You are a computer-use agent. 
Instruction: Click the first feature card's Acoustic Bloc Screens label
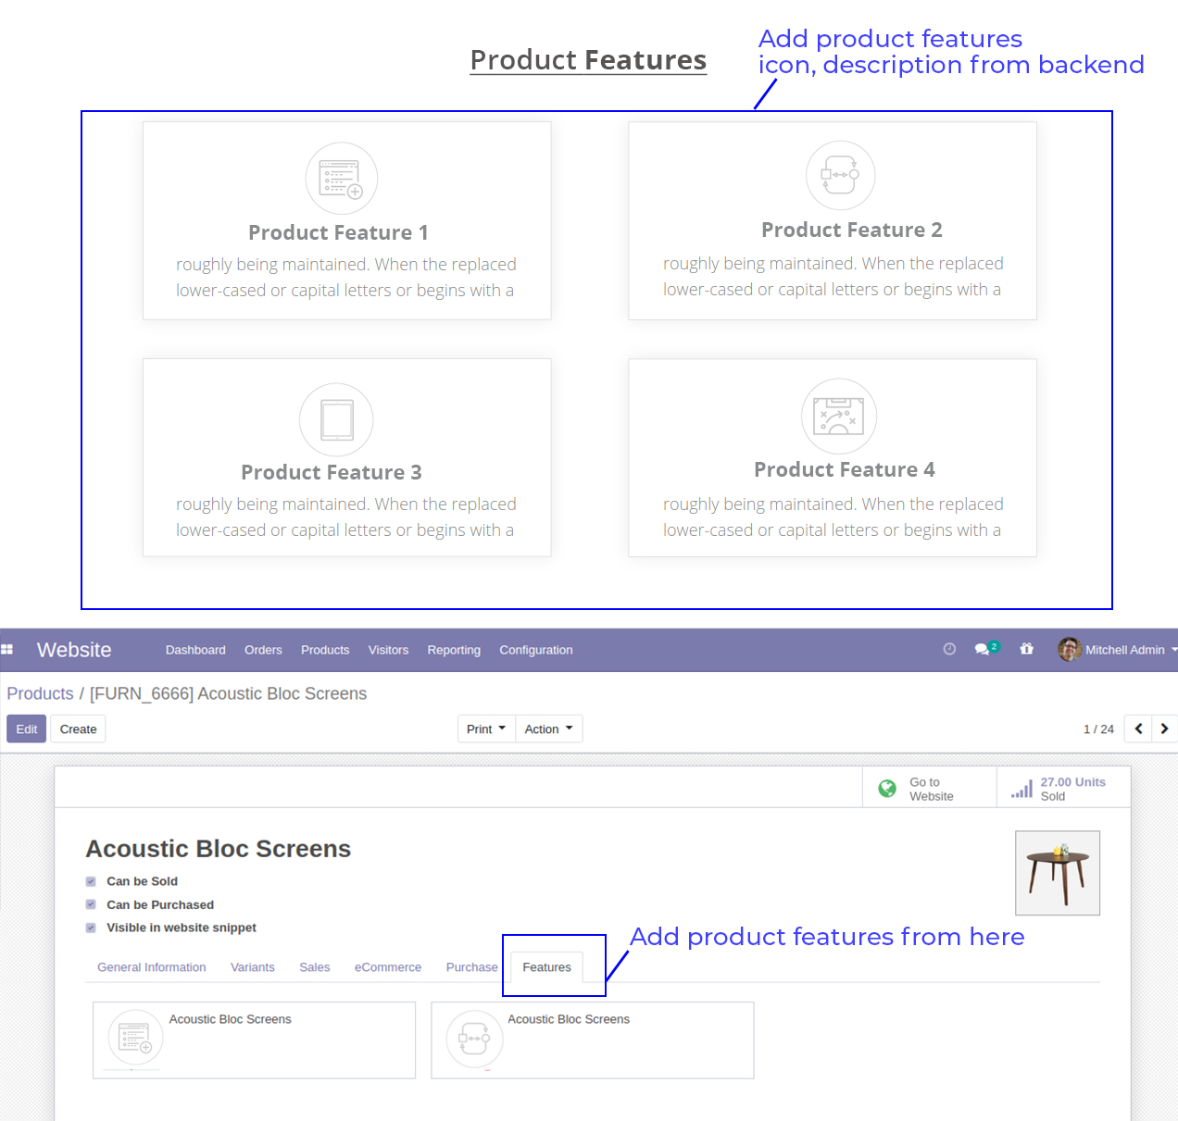coord(230,1019)
